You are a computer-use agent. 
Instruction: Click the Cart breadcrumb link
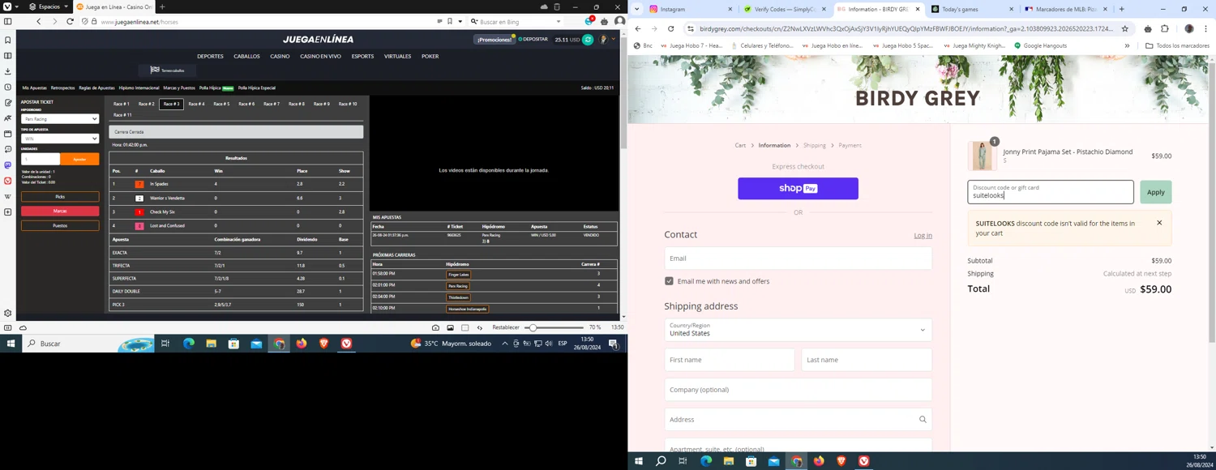coord(740,146)
